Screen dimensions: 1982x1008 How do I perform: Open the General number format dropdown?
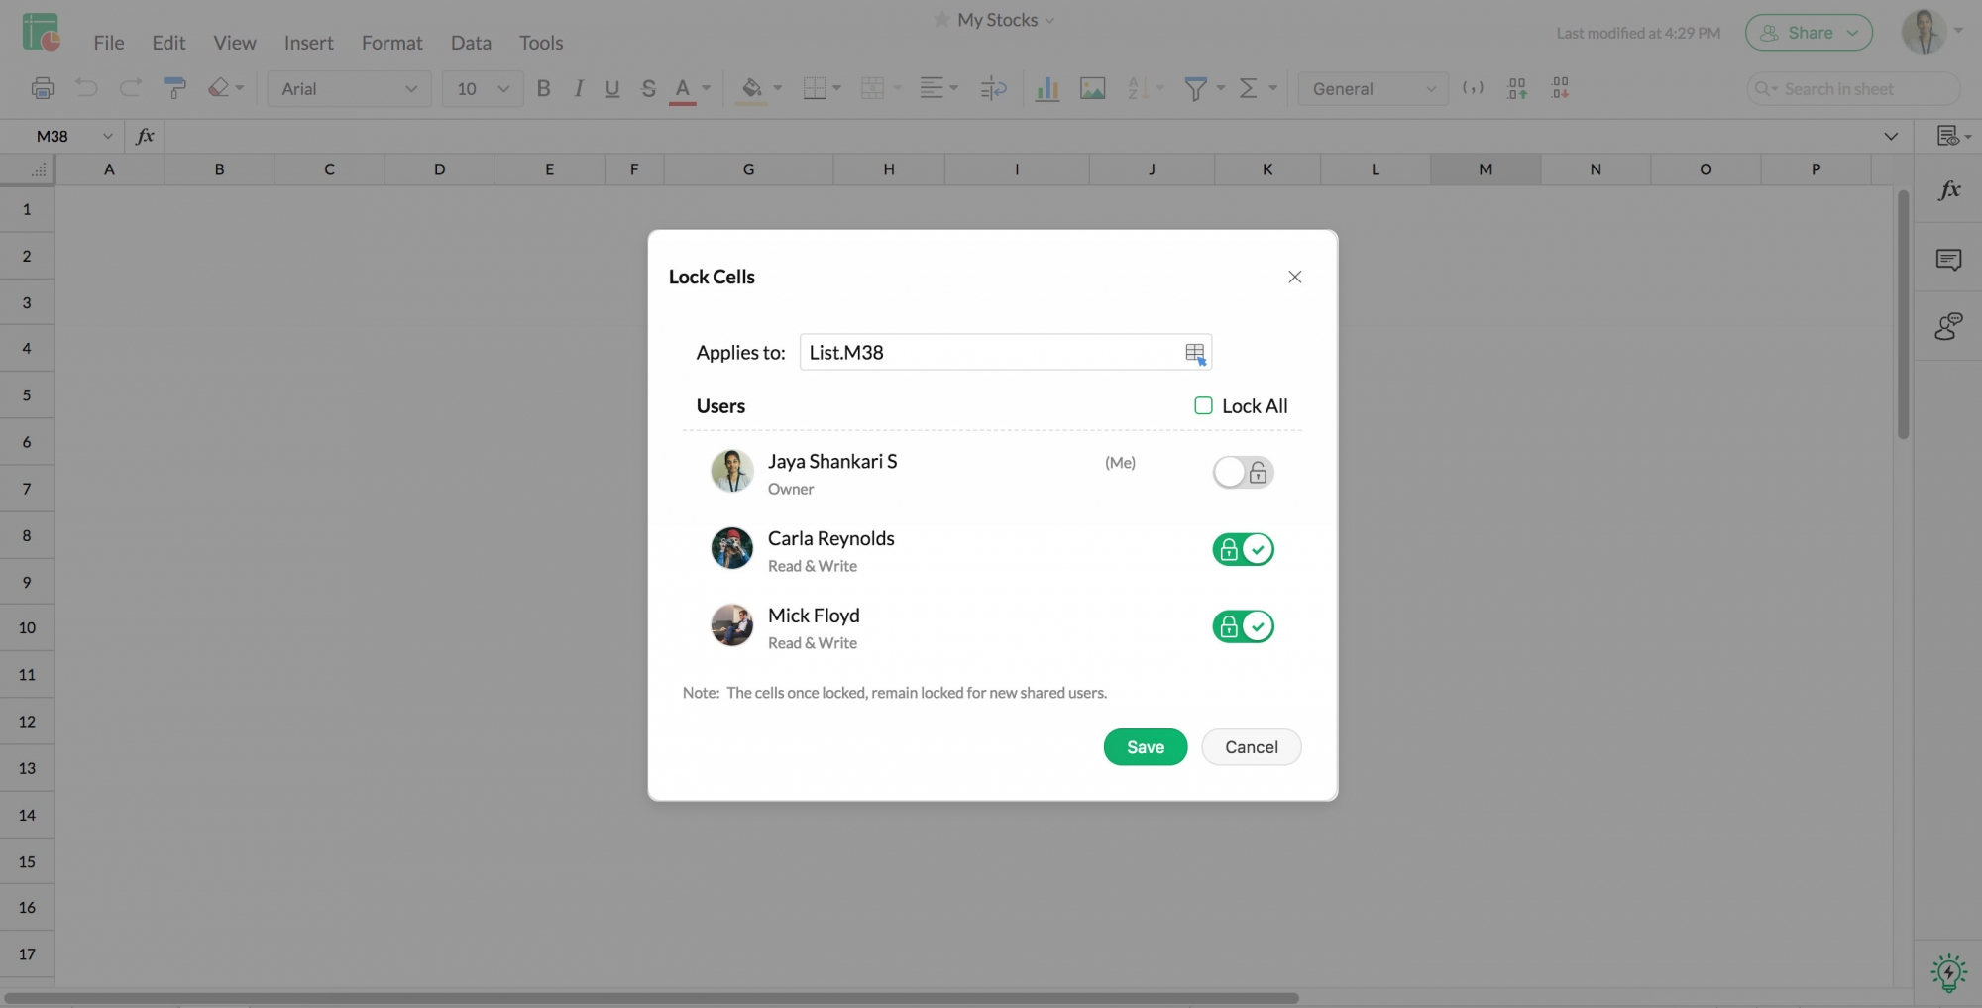1373,88
